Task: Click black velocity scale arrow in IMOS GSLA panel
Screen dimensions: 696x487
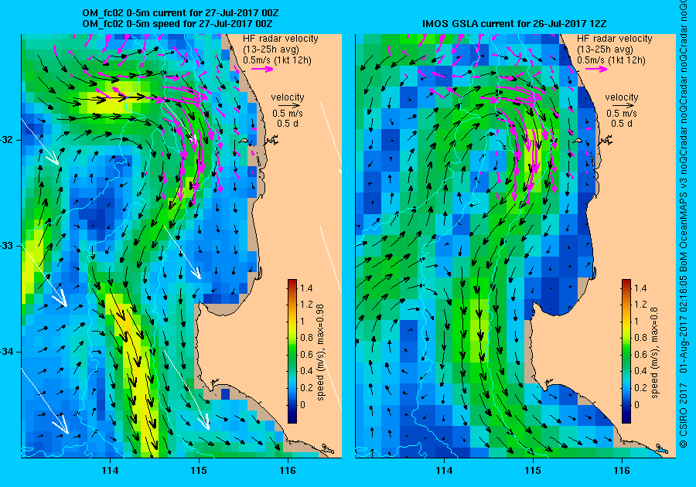Action: [x=623, y=106]
